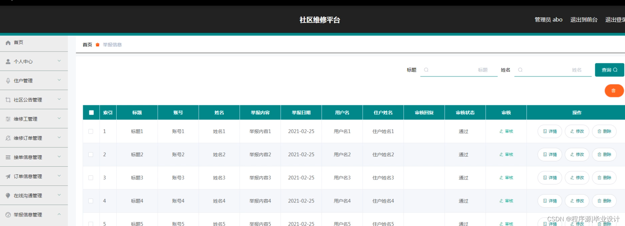Open 首页 in the sidebar menu
The width and height of the screenshot is (625, 226).
[x=34, y=43]
